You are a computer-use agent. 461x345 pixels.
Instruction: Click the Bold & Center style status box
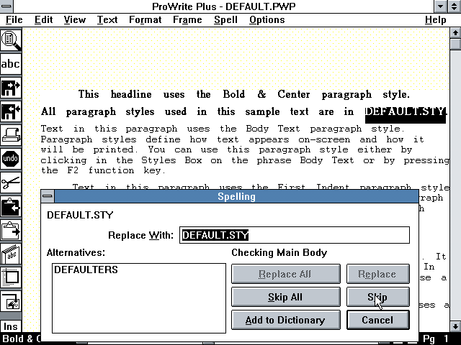tap(21, 339)
